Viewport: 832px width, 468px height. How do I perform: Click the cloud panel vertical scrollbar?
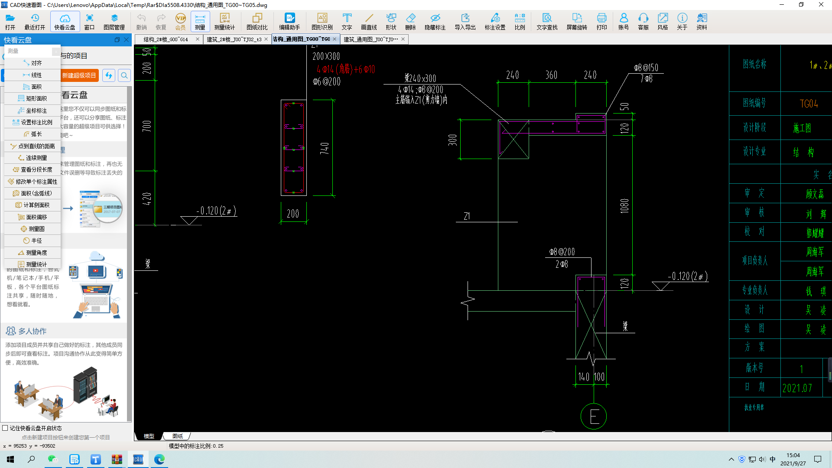click(x=129, y=253)
